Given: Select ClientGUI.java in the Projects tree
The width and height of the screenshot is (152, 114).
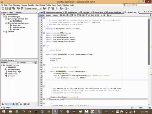Looking at the screenshot, I should tap(17, 21).
